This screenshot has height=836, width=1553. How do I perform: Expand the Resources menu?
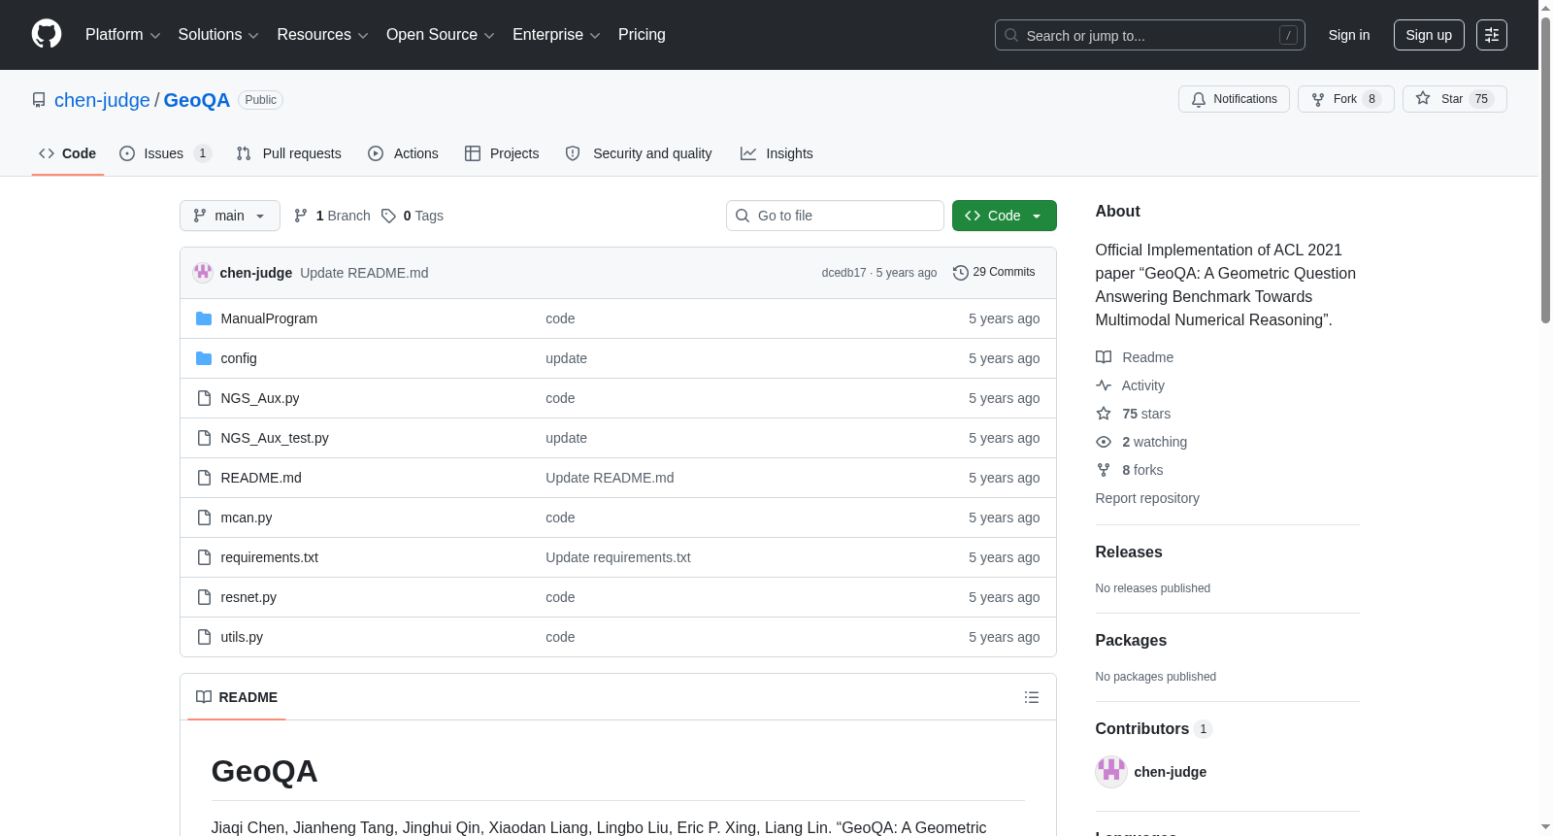[x=322, y=35]
